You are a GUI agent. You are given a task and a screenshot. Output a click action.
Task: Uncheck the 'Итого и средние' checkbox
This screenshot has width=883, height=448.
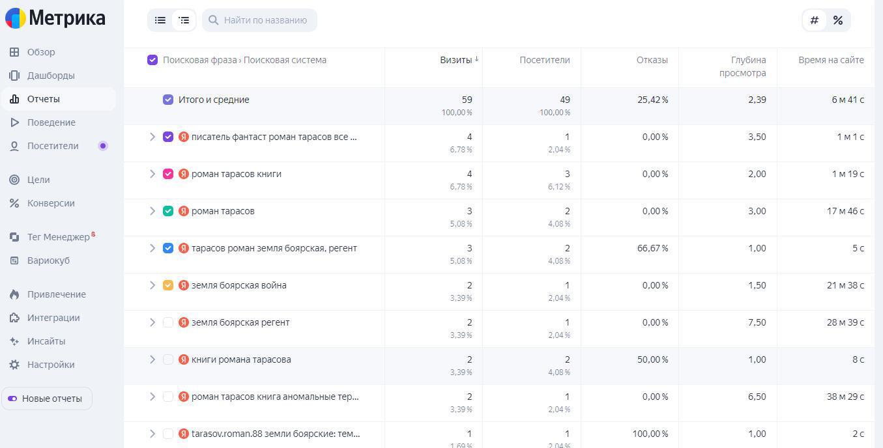[x=168, y=100]
